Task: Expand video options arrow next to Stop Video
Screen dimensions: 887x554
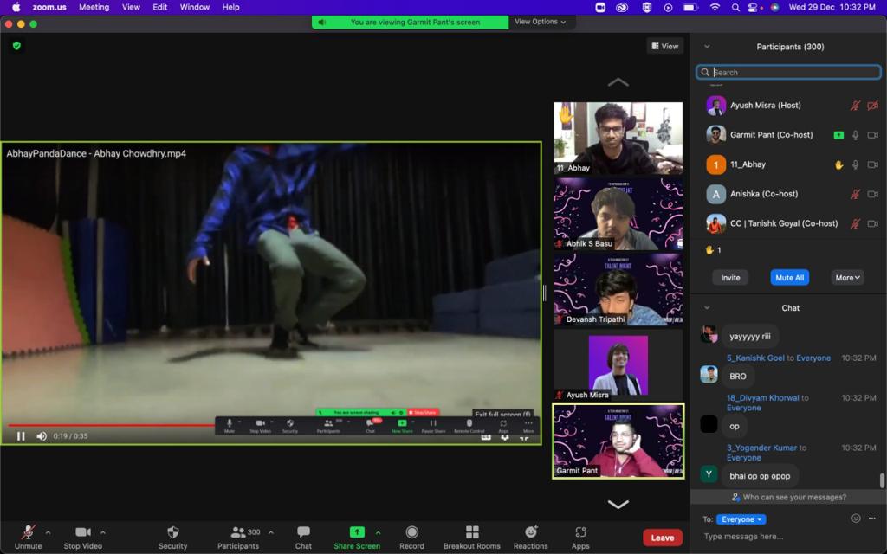Action: (103, 532)
